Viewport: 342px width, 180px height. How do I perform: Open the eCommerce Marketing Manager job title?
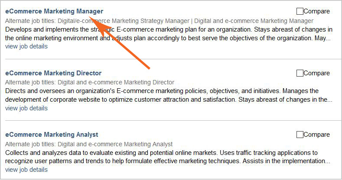pyautogui.click(x=54, y=11)
